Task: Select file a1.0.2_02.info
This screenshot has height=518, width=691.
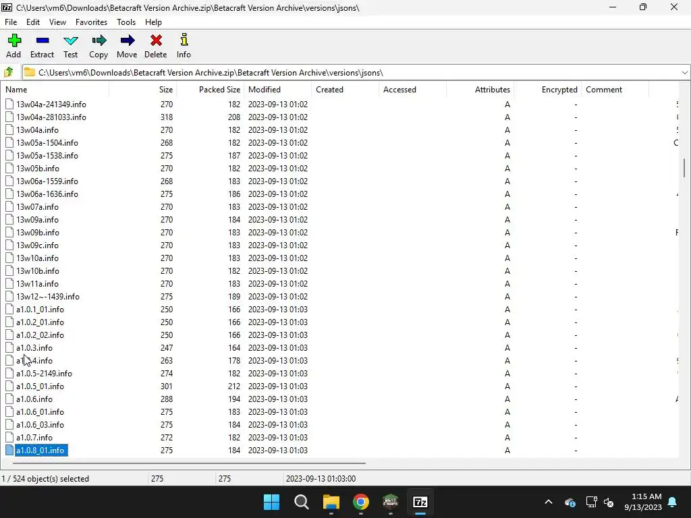Action: (x=40, y=335)
